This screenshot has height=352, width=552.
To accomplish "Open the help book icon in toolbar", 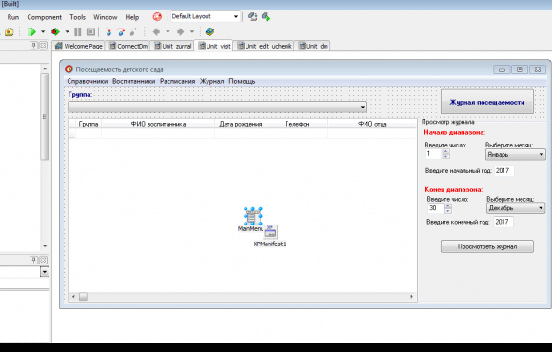I will (209, 31).
